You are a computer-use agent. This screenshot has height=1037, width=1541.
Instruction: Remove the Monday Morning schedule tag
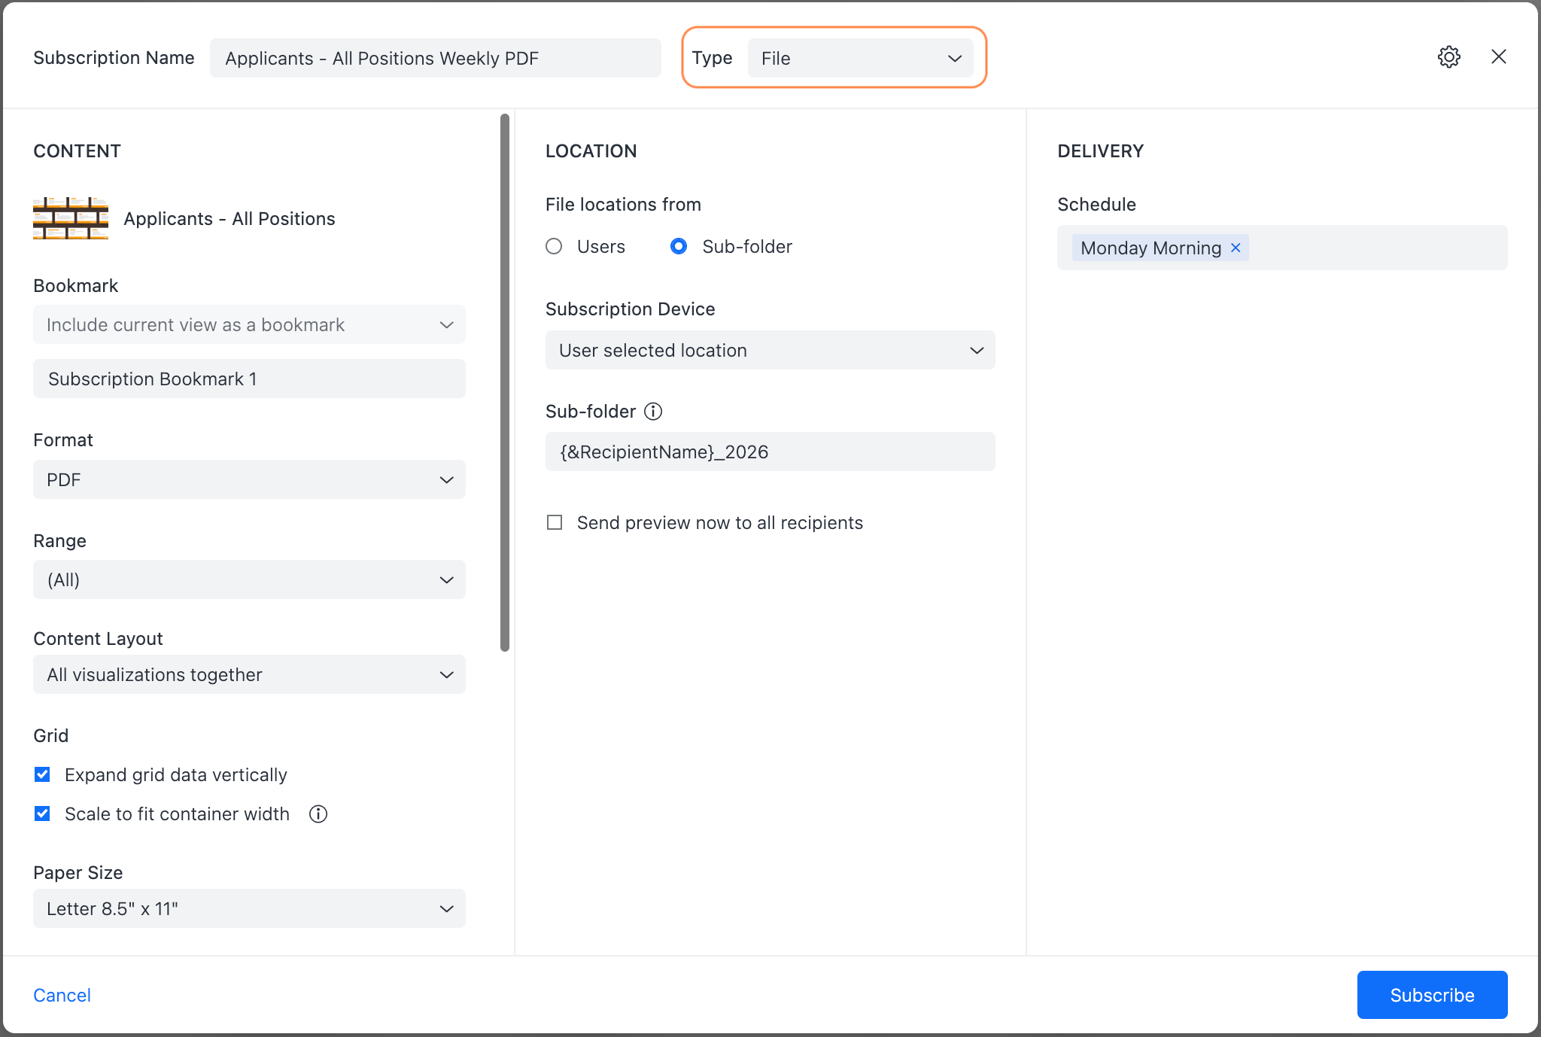(x=1235, y=248)
